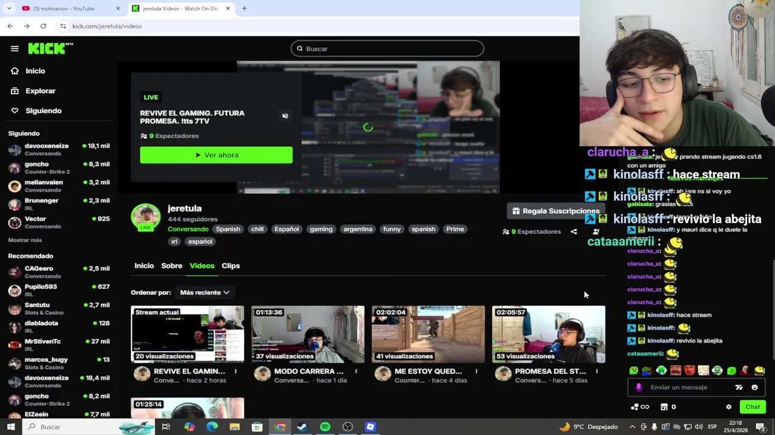Open Siguiendo in the sidebar
Screen dimensions: 775x435
pos(43,111)
